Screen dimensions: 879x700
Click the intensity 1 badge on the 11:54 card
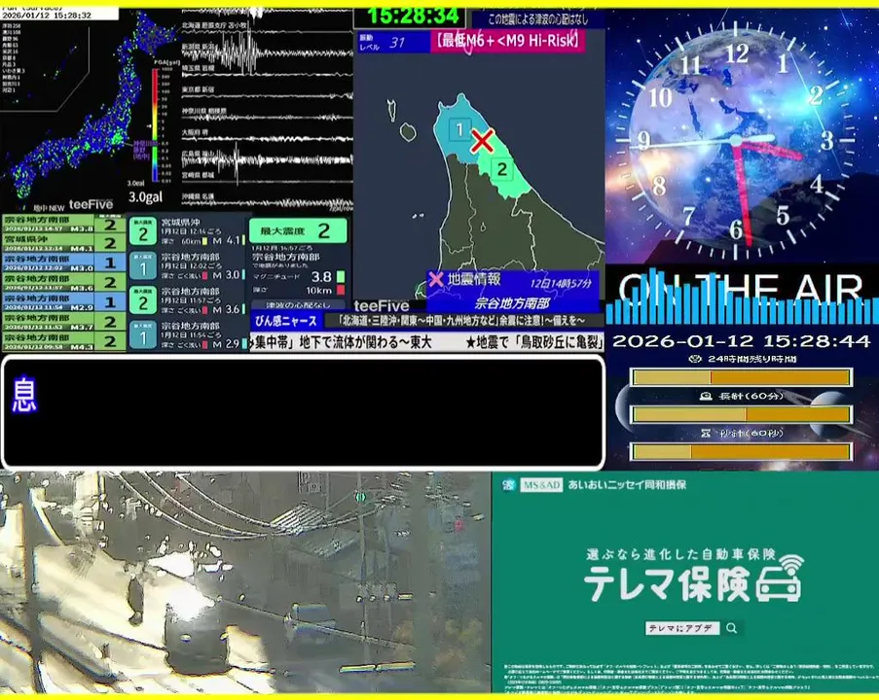click(143, 334)
